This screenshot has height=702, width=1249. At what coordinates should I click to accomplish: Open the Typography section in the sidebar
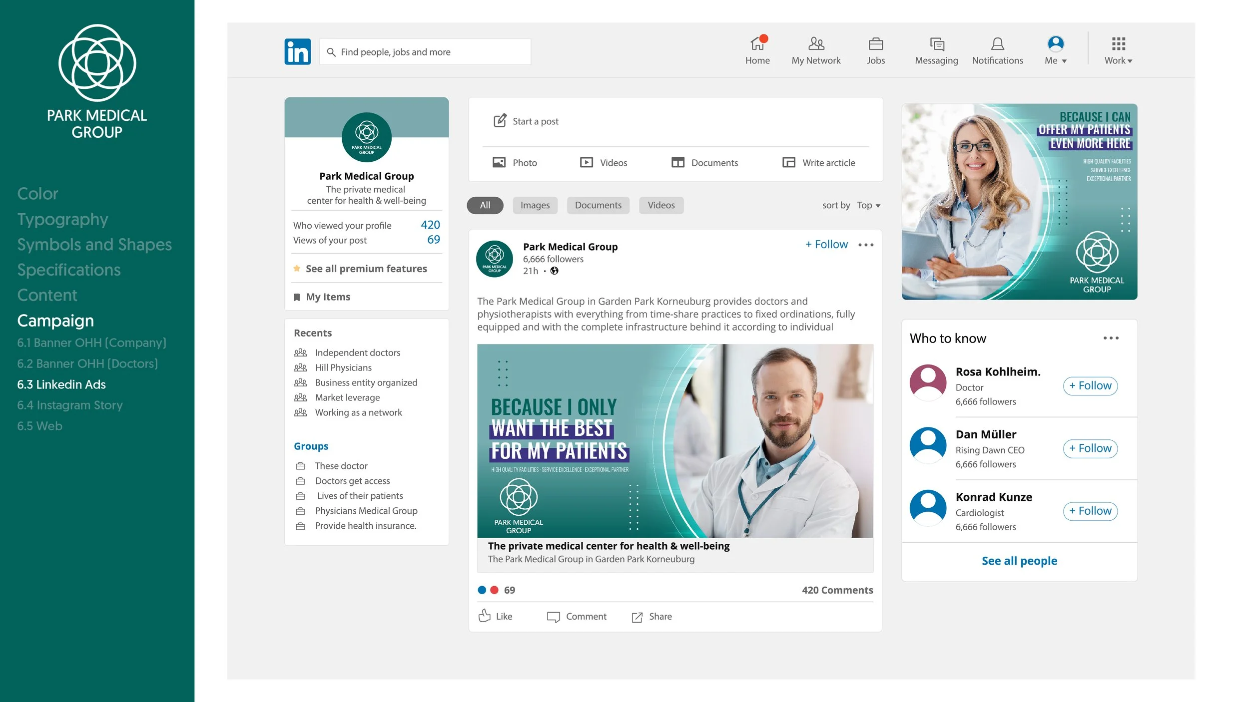[62, 219]
